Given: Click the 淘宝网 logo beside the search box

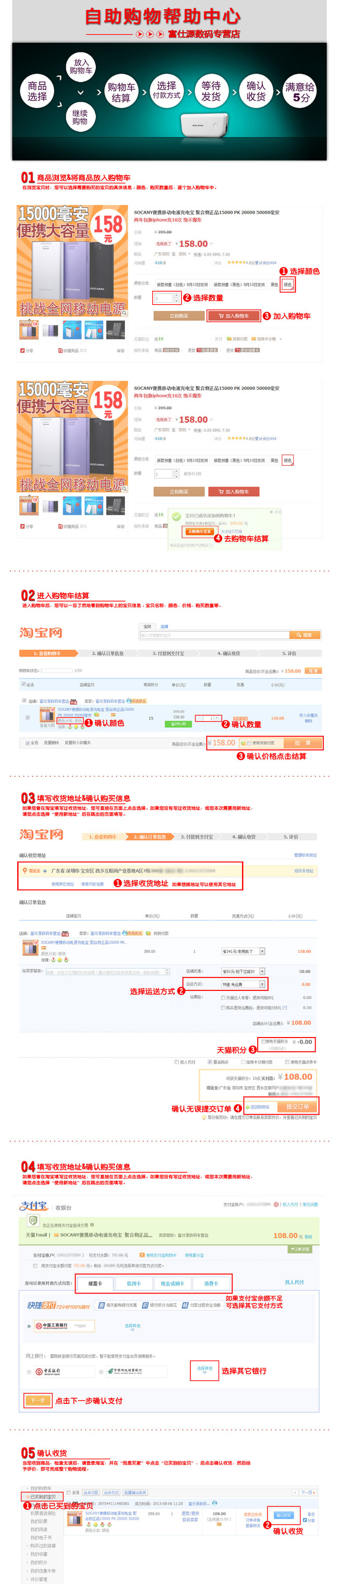Looking at the screenshot, I should click(x=41, y=632).
